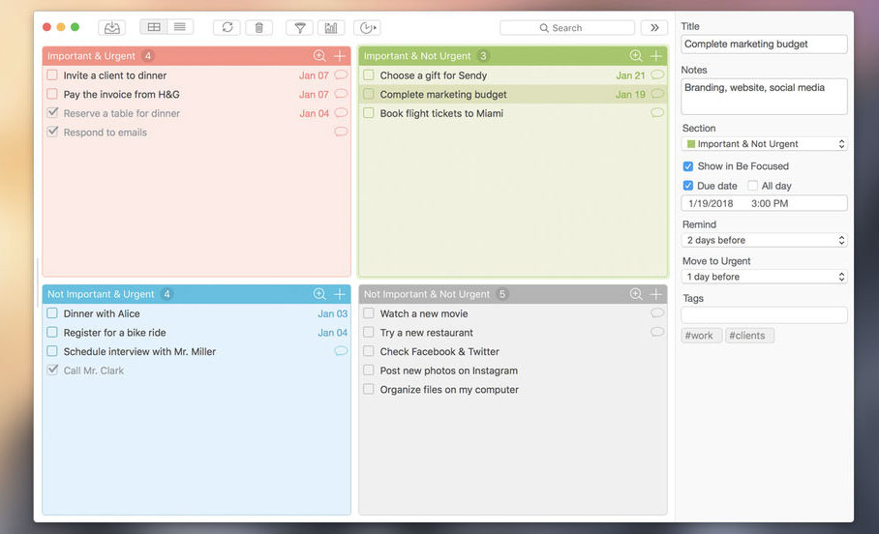Zoom into Not Important & Urgent quadrant
This screenshot has height=534, width=879.
(319, 294)
